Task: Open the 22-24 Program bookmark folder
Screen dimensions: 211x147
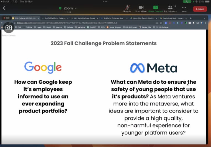Action: pos(130,27)
